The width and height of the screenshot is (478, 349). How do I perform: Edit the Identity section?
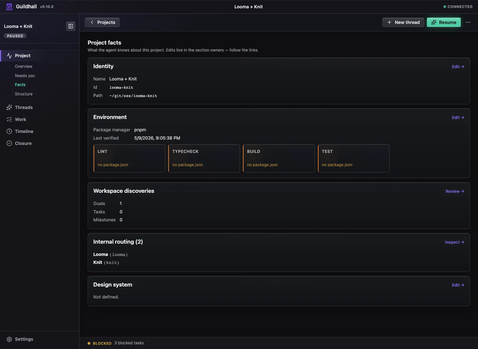(x=458, y=67)
